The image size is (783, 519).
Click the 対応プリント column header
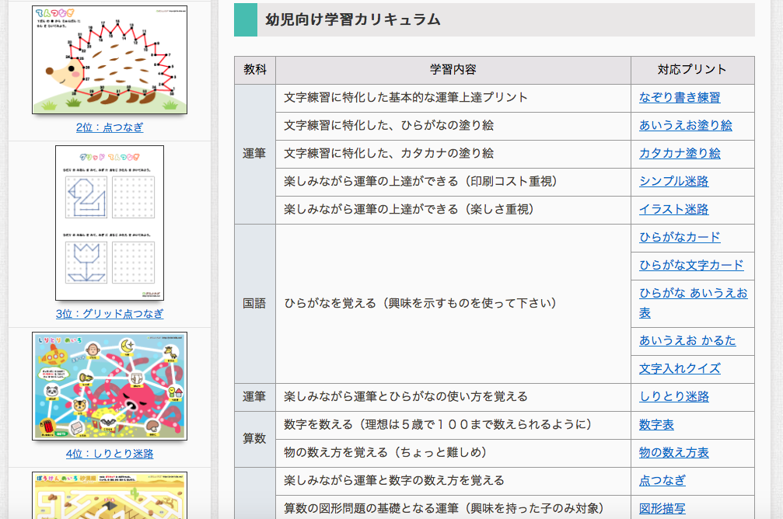pos(692,70)
